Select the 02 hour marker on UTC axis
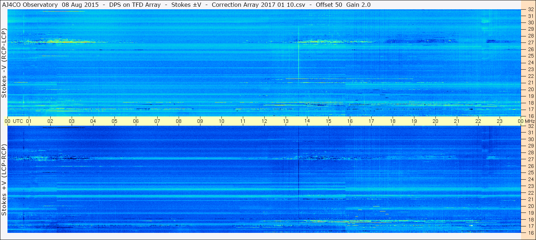The height and width of the screenshot is (240, 536). (50, 121)
